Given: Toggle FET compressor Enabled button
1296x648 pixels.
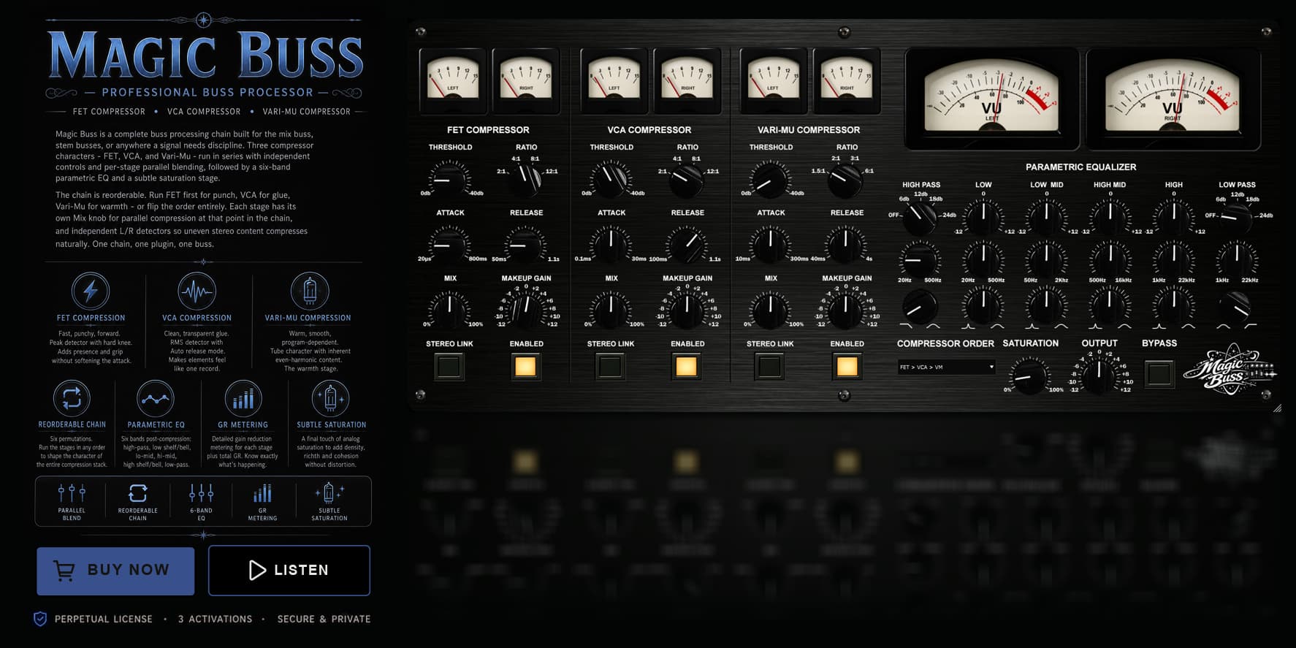Looking at the screenshot, I should click(x=526, y=366).
